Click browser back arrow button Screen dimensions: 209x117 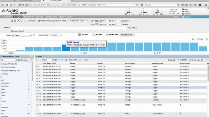click(x=3, y=5)
